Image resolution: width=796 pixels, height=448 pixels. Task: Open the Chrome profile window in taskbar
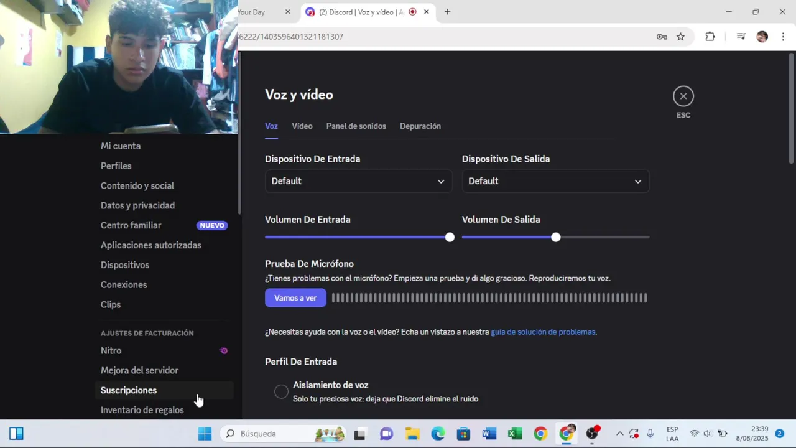click(567, 433)
